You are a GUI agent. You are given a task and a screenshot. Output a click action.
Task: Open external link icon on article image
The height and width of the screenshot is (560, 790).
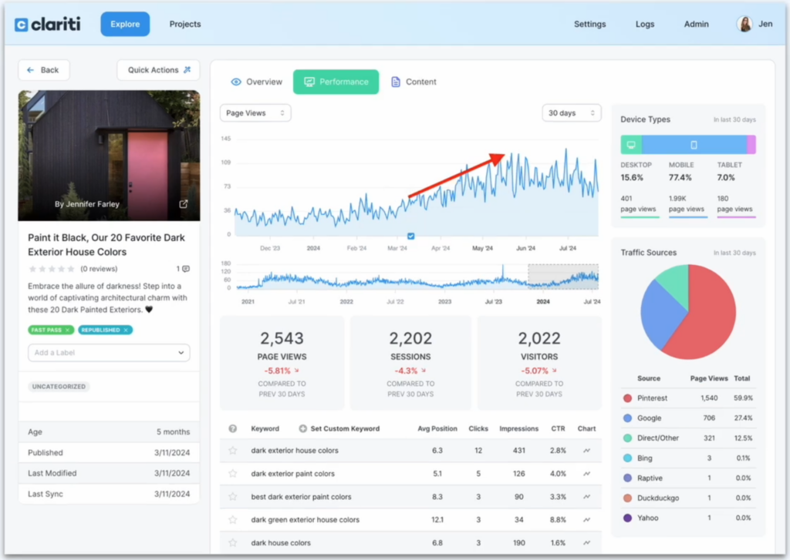(x=184, y=204)
